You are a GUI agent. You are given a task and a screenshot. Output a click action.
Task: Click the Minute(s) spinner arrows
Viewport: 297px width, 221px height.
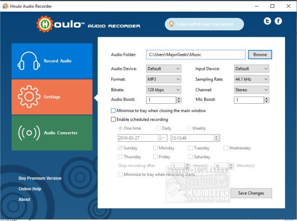pos(231,166)
